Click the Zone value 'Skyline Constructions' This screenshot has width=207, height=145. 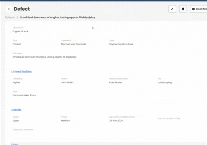coord(121,44)
